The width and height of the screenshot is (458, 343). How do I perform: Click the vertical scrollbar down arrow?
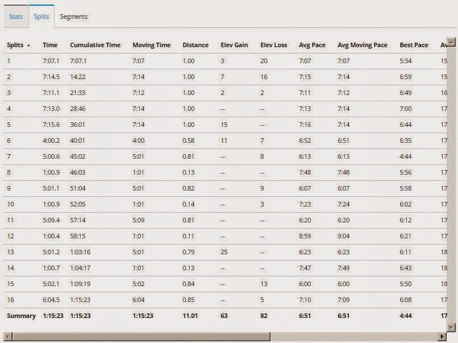[451, 327]
